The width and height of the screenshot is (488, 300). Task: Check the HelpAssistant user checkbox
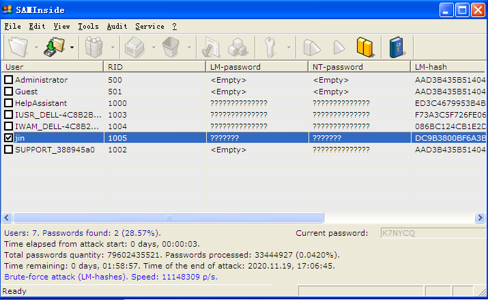8,103
